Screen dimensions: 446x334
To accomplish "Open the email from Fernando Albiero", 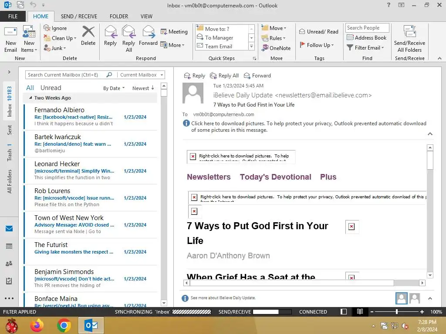I will [x=91, y=117].
